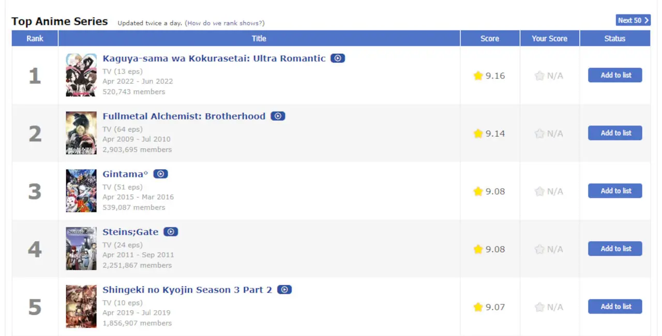Open the 'How do we rank shows?' link
662x336 pixels.
pyautogui.click(x=225, y=23)
